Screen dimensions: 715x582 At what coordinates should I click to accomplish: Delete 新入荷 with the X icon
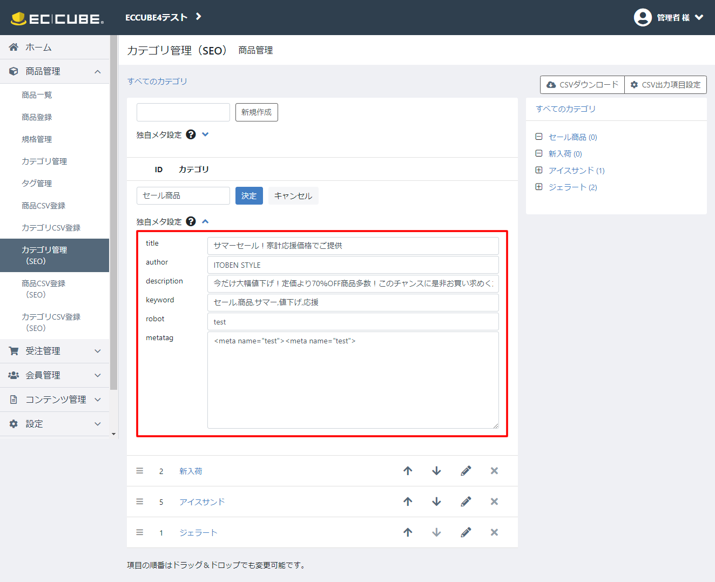point(494,471)
